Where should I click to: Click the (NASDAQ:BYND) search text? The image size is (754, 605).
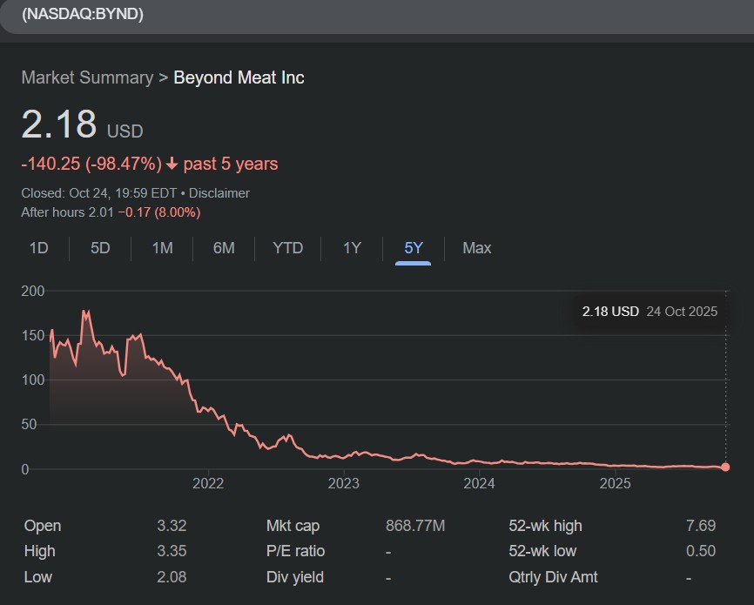[82, 14]
